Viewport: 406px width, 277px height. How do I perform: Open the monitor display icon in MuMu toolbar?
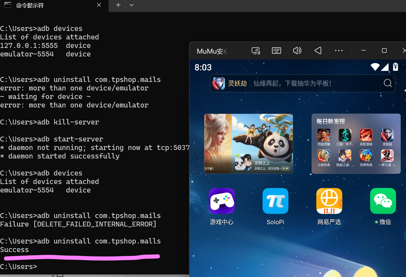point(256,51)
